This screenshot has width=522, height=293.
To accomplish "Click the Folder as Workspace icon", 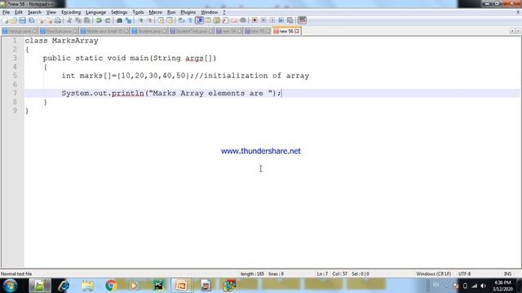I will [x=234, y=20].
